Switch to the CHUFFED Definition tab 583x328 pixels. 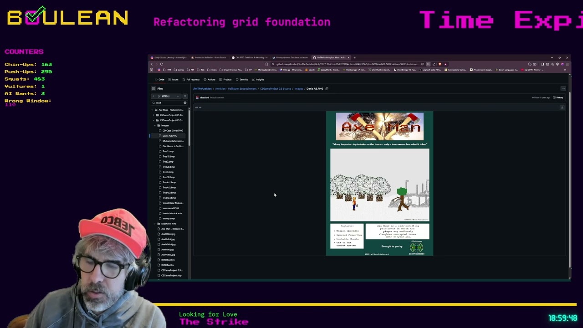[x=249, y=58]
